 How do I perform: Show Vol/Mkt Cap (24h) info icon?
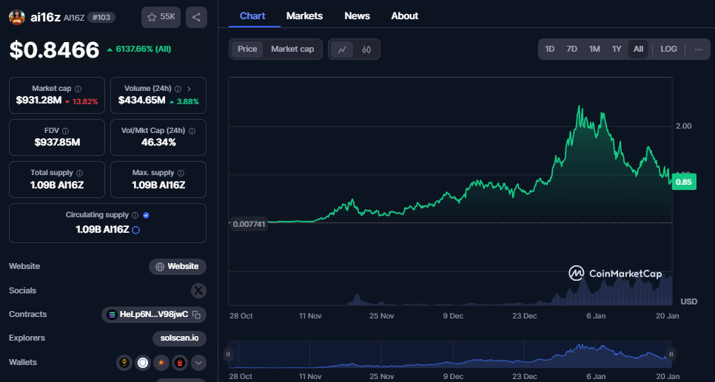point(192,131)
